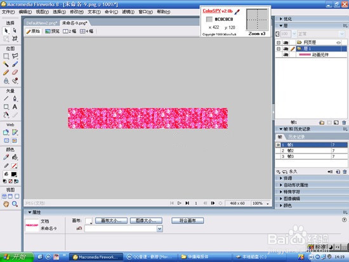Select the Hand tool
Screen dimensions: 349x262
6,204
